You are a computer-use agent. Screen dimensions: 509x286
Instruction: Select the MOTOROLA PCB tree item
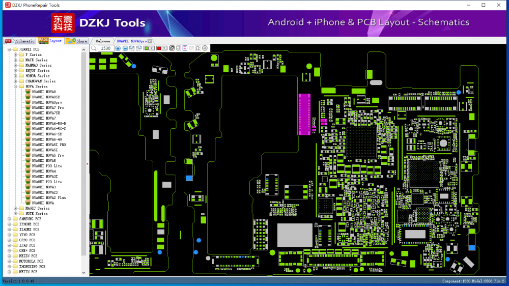(31, 261)
